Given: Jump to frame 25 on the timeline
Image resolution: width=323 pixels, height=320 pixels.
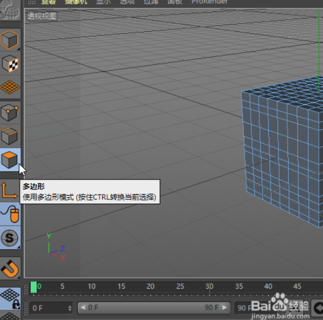Looking at the screenshot, I should tap(180, 286).
